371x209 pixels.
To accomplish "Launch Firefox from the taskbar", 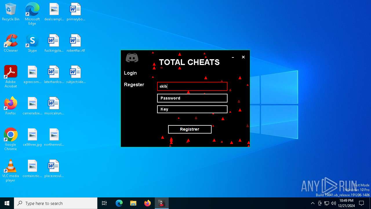I will point(148,203).
